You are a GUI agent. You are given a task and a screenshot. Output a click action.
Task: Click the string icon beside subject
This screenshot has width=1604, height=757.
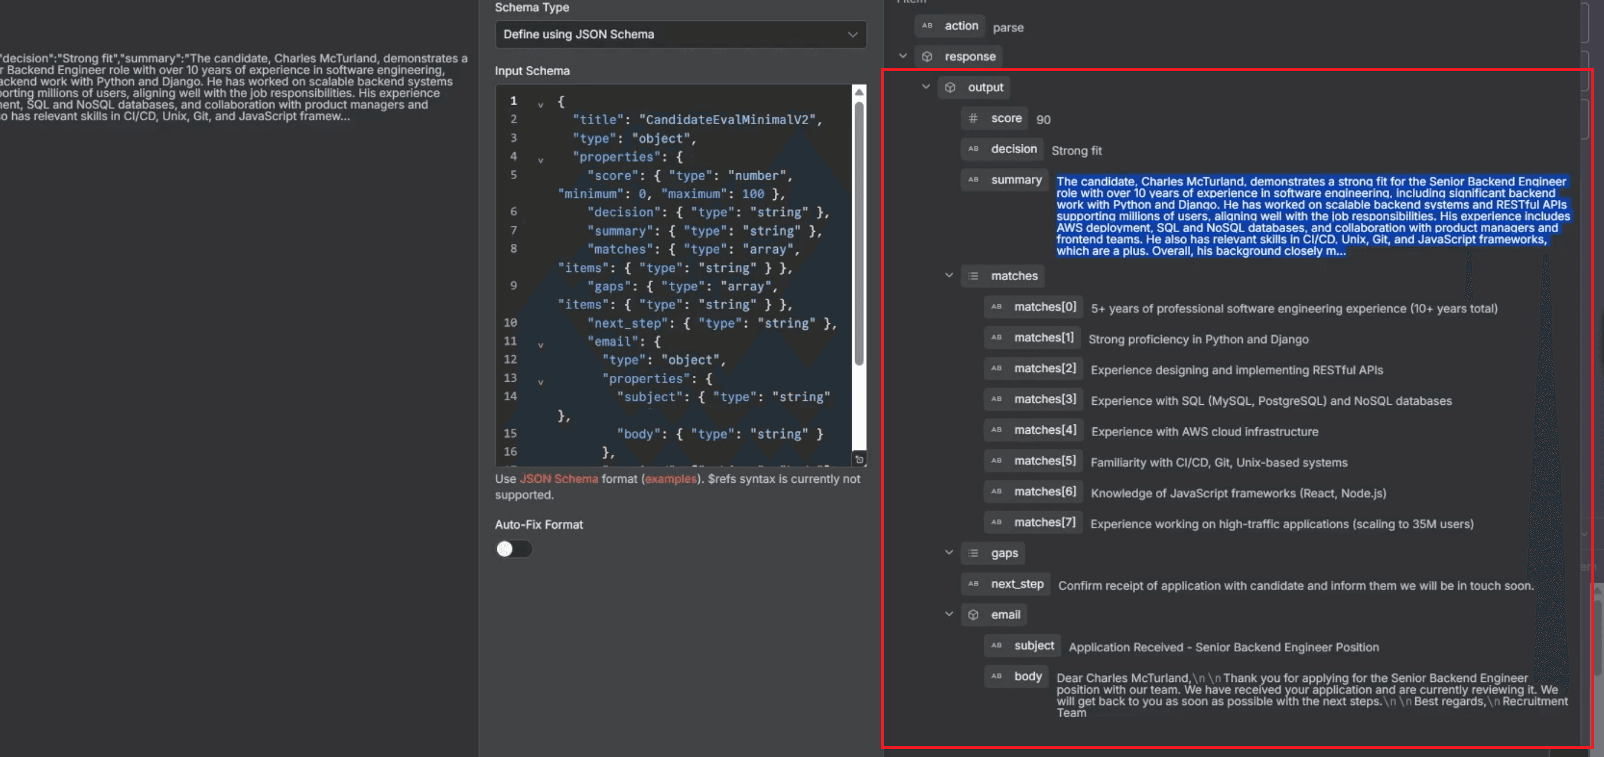click(x=996, y=645)
